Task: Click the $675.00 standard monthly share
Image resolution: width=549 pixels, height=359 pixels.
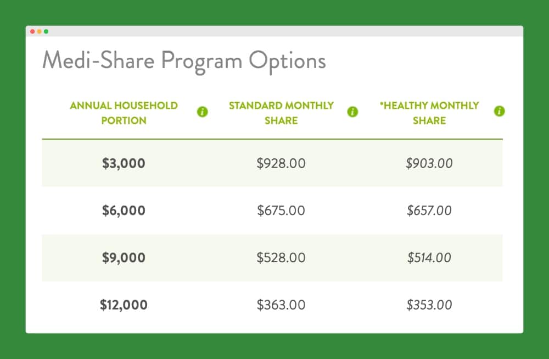Action: pyautogui.click(x=281, y=211)
